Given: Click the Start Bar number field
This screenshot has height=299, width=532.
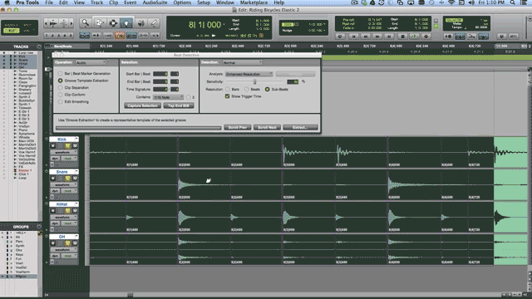Looking at the screenshot, I should coord(160,74).
